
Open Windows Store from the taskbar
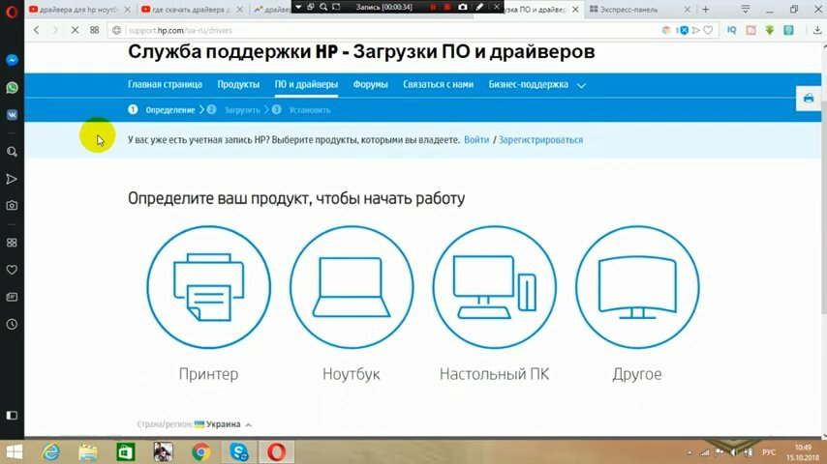pyautogui.click(x=126, y=451)
